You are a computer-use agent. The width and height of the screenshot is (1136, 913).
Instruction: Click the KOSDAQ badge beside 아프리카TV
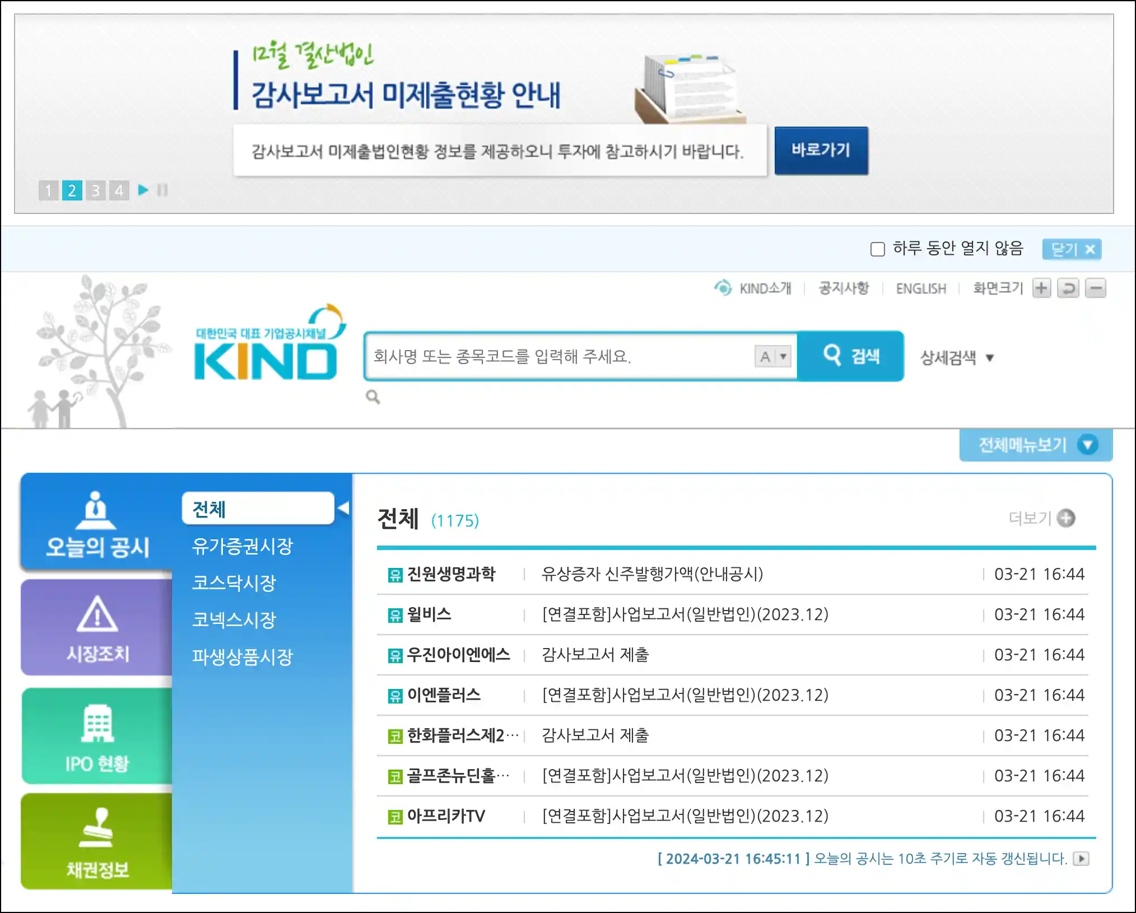(395, 817)
